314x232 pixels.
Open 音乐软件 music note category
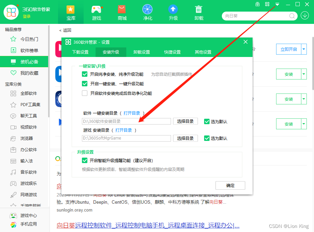click(x=24, y=172)
